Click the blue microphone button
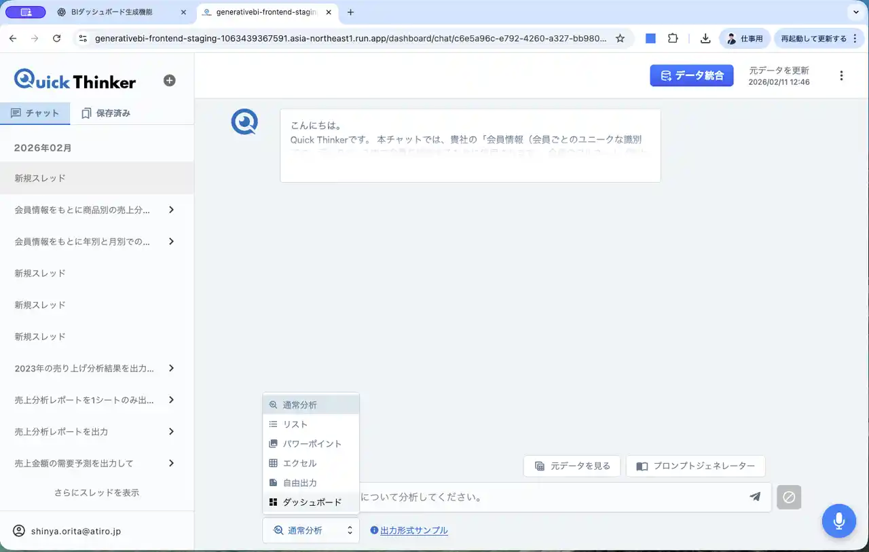 click(x=839, y=521)
